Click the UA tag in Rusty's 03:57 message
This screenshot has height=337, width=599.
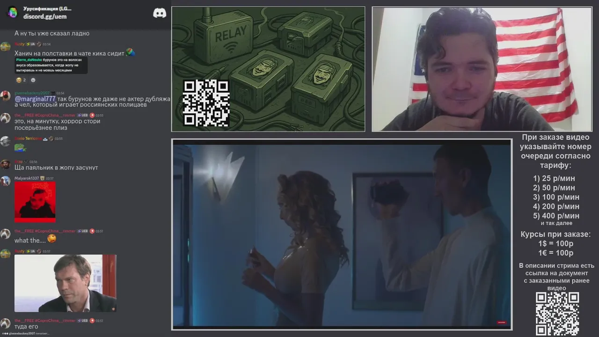30,251
